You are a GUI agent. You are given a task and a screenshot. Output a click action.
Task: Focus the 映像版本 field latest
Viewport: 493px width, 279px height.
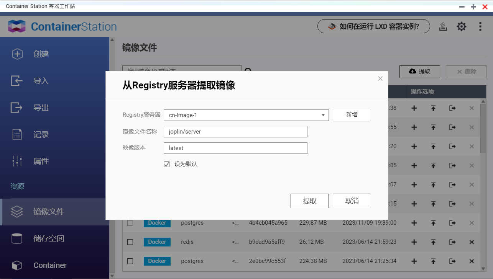235,148
